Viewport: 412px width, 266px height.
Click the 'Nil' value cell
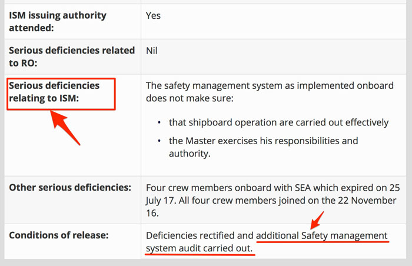(x=152, y=51)
